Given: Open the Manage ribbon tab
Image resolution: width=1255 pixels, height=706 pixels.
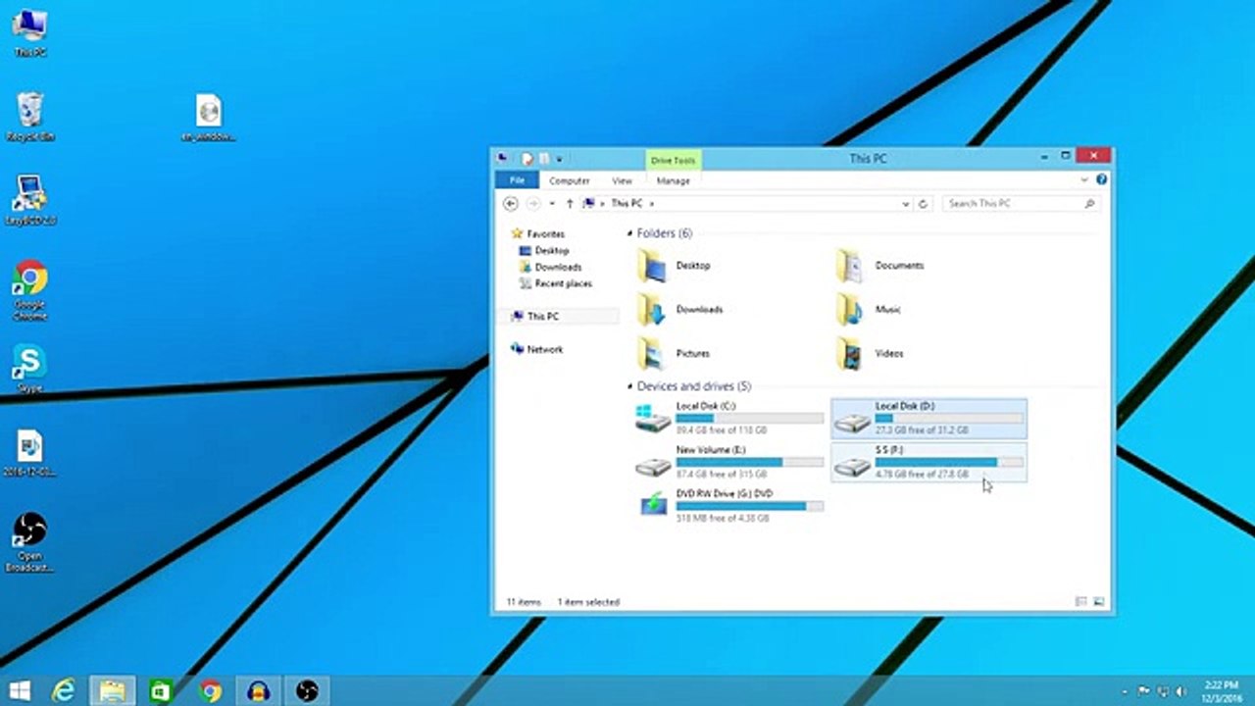Looking at the screenshot, I should 673,180.
